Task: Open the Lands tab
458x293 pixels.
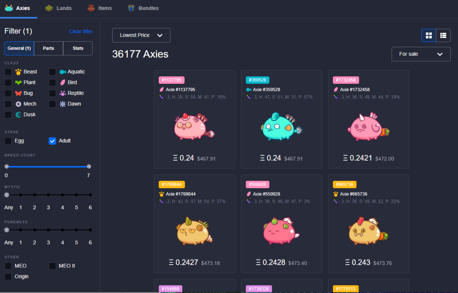Action: [x=59, y=8]
